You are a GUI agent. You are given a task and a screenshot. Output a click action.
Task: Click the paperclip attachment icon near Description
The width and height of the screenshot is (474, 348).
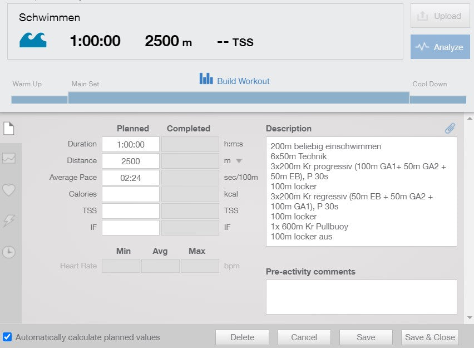pyautogui.click(x=450, y=128)
